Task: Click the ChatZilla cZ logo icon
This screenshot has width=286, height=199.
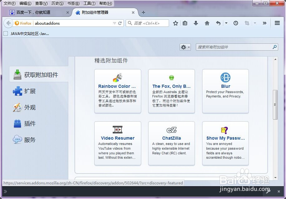Action: 172,130
